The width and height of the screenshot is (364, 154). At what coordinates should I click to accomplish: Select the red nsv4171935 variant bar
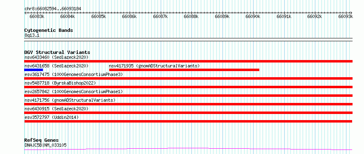184,70
